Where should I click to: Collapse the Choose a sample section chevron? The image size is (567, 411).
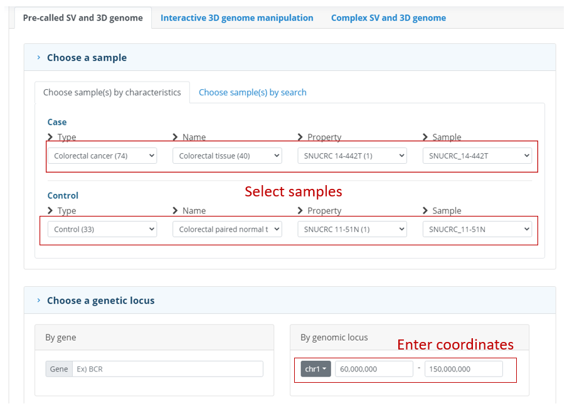click(x=39, y=58)
